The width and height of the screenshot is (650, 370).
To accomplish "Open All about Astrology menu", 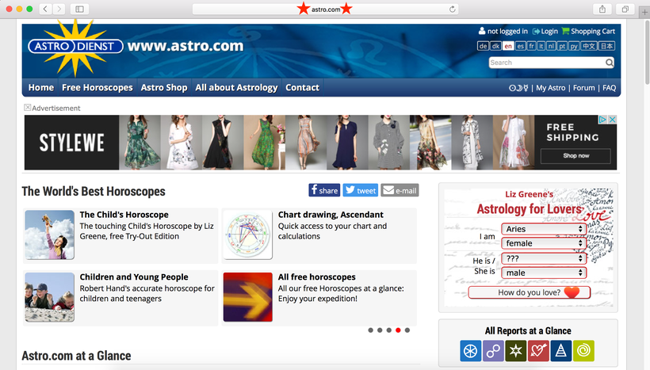I will coord(236,87).
